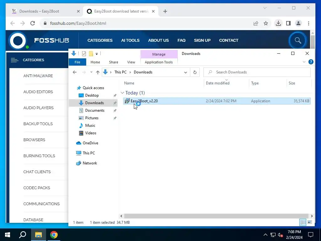
Task: Click the FossHub logo
Action: (x=39, y=40)
